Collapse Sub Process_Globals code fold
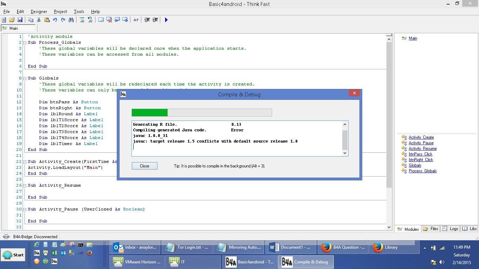The image size is (479, 269). click(x=25, y=42)
